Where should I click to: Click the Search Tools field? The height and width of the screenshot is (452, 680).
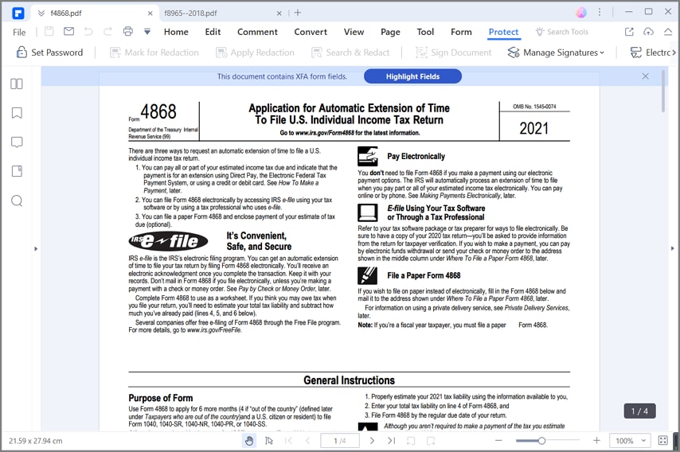pos(562,32)
